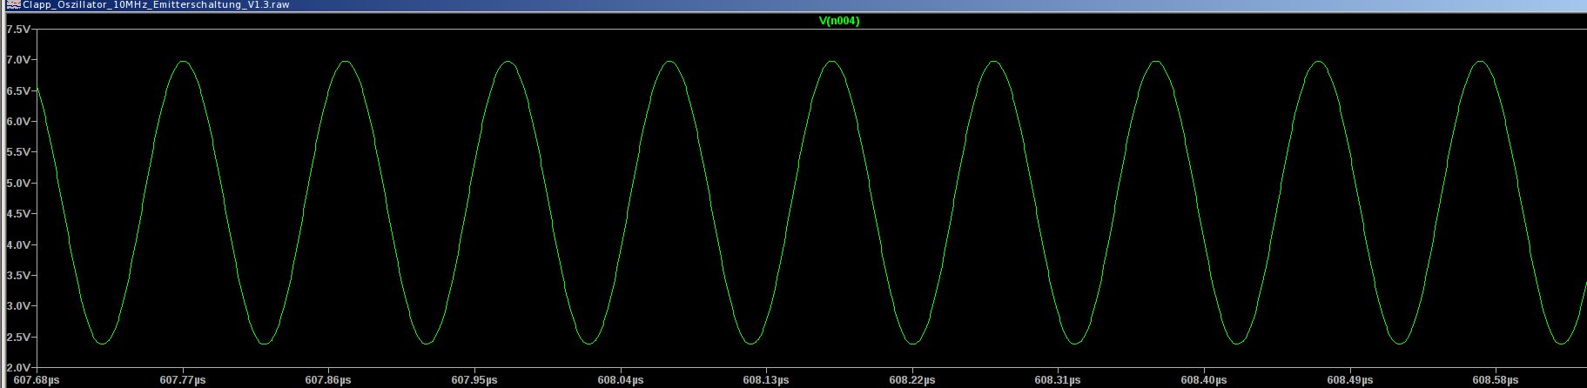
Task: Click the 4.0V vertical axis label
Action: point(18,245)
